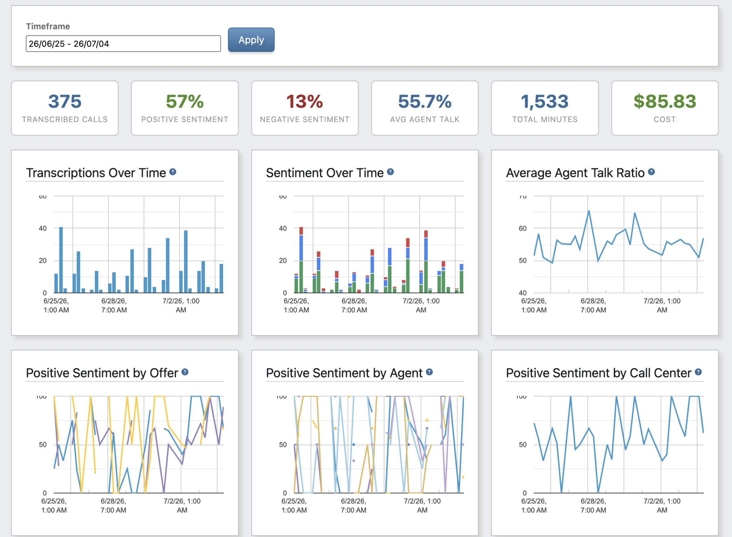Open help icon for Positive Sentiment by Agent

(429, 372)
